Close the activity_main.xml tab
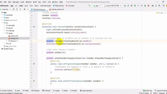 tap(65, 9)
